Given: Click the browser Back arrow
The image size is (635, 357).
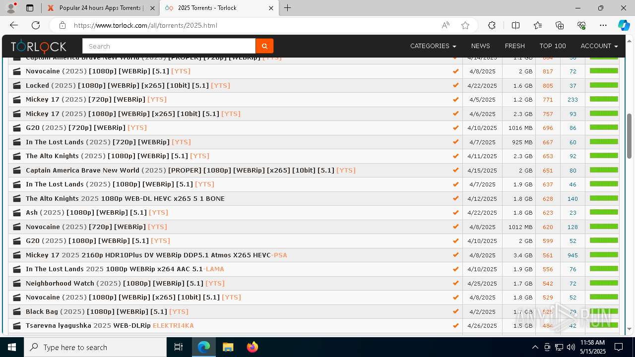Looking at the screenshot, I should 14,25.
